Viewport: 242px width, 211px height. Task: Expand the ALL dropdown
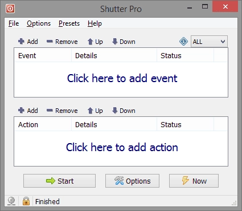209,41
